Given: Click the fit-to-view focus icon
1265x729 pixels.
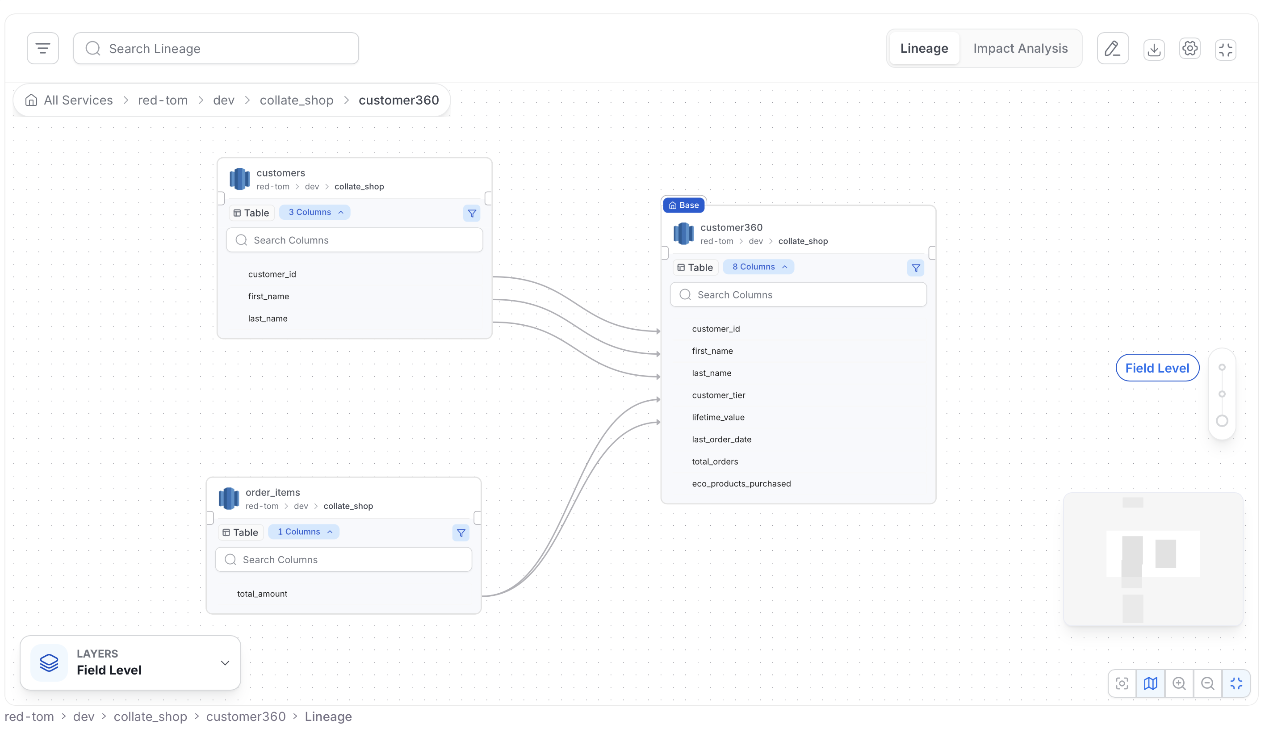Looking at the screenshot, I should (1122, 683).
